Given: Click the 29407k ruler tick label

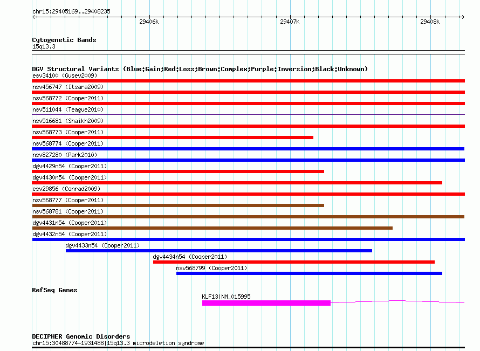Looking at the screenshot, I should (x=290, y=22).
